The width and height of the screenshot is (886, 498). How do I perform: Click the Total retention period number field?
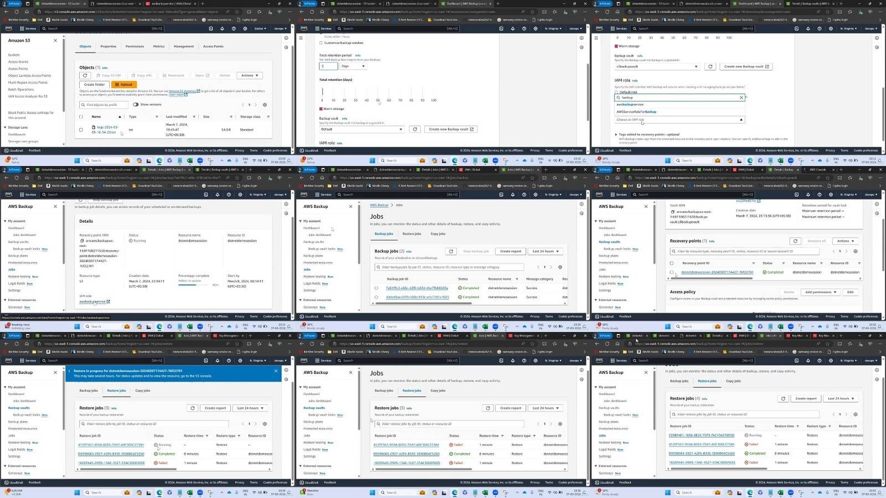point(328,66)
